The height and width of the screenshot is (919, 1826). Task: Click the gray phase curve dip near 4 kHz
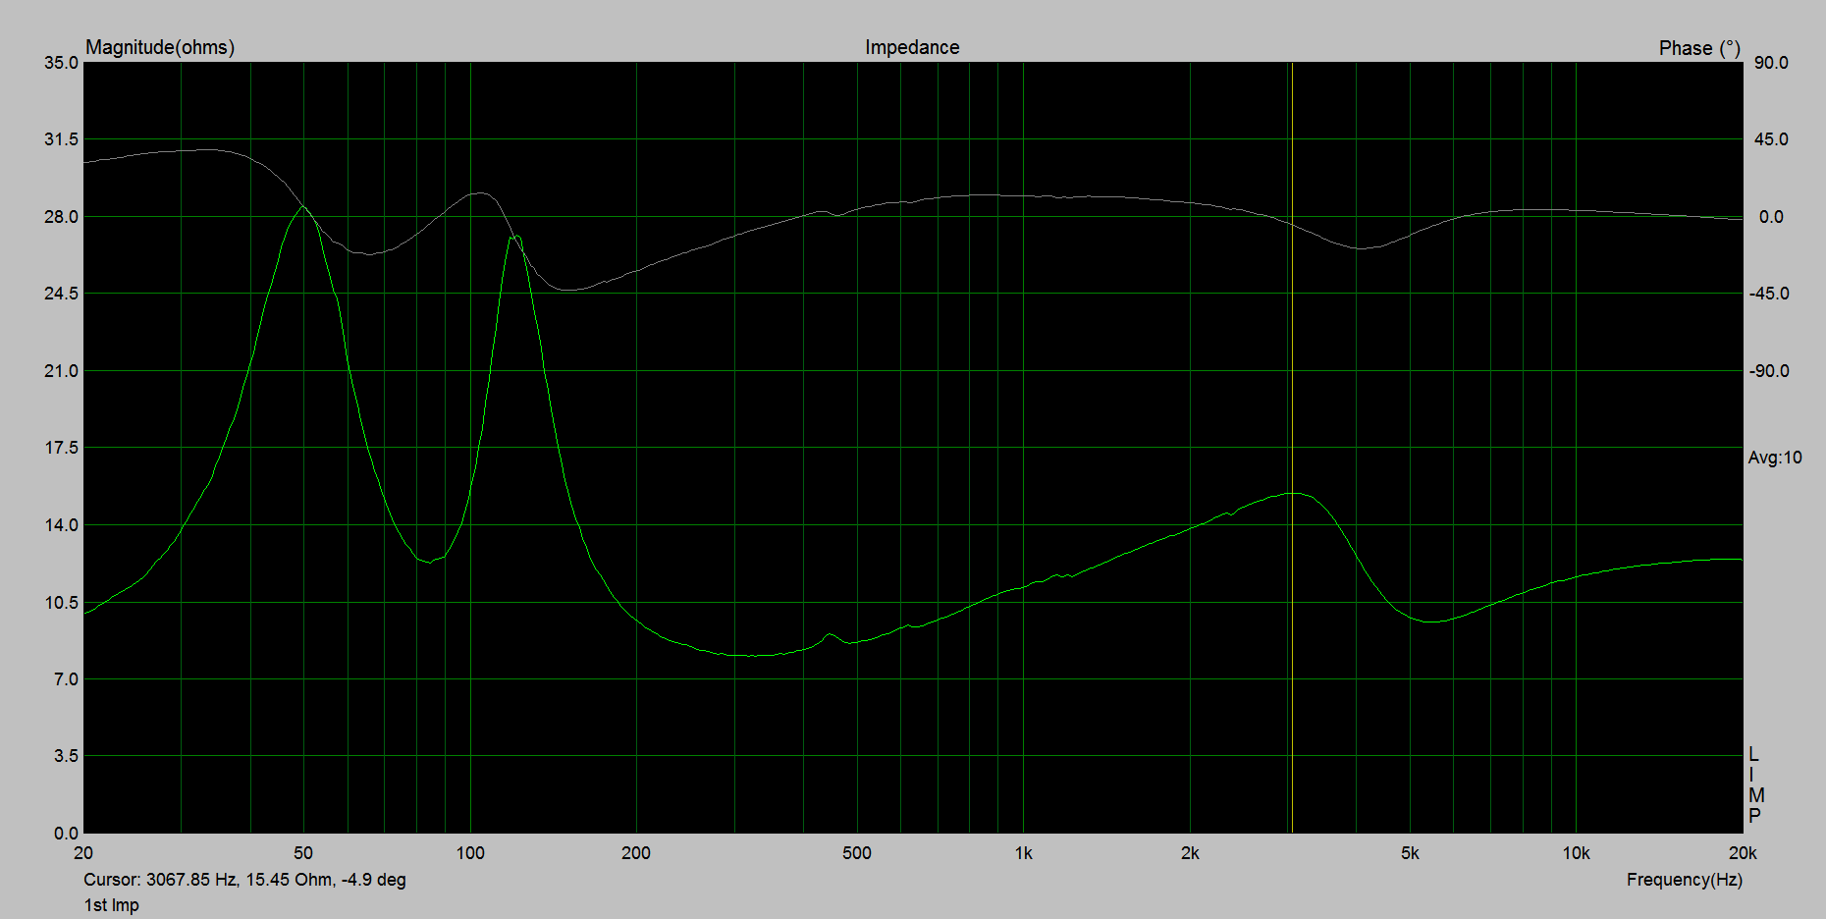tap(1363, 248)
